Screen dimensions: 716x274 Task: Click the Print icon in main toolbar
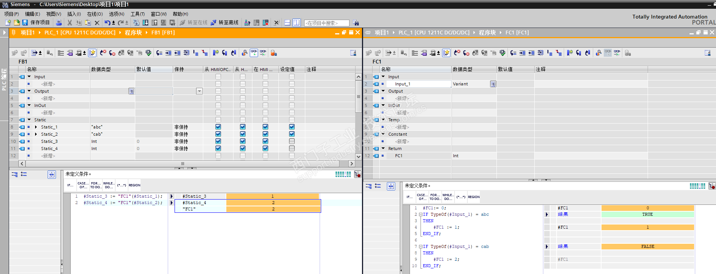59,23
